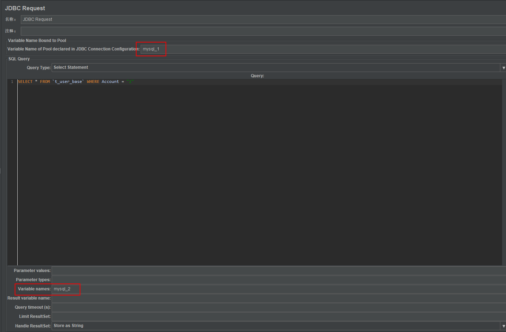Click the FROM keyword in the query

pos(45,82)
